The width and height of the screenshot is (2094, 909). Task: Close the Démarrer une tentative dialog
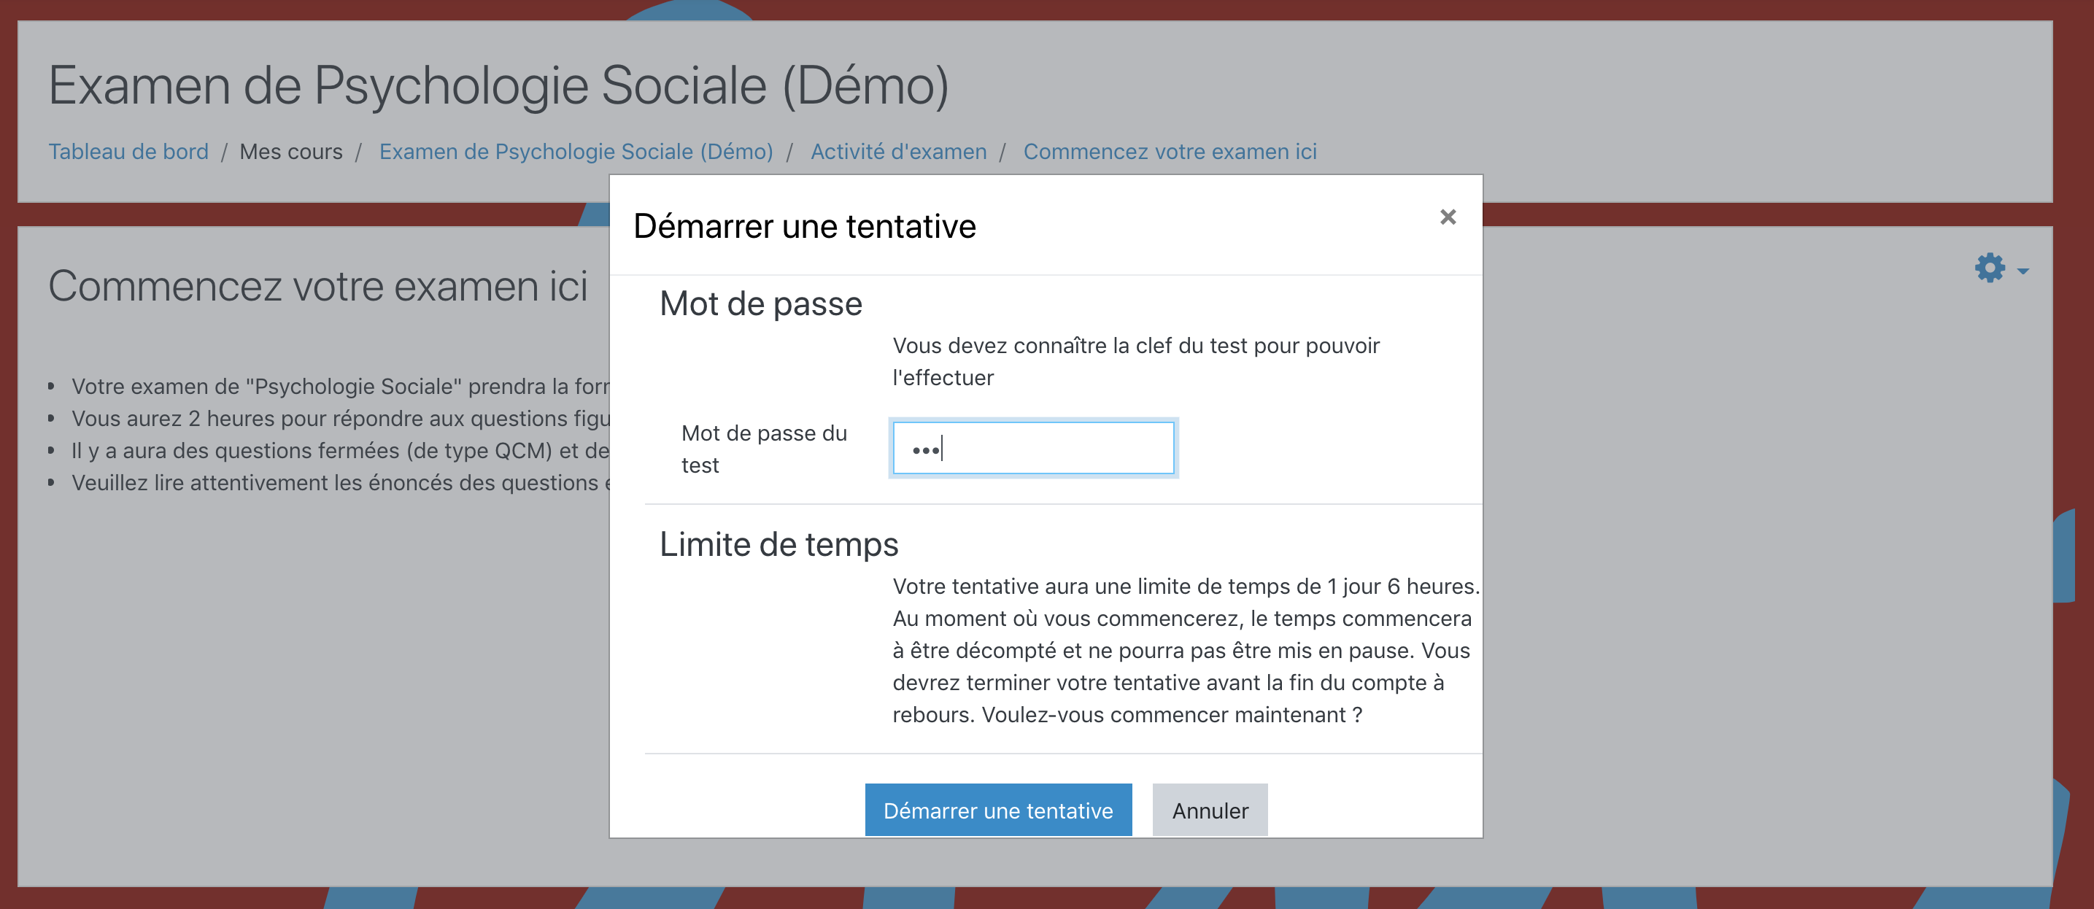(x=1447, y=217)
